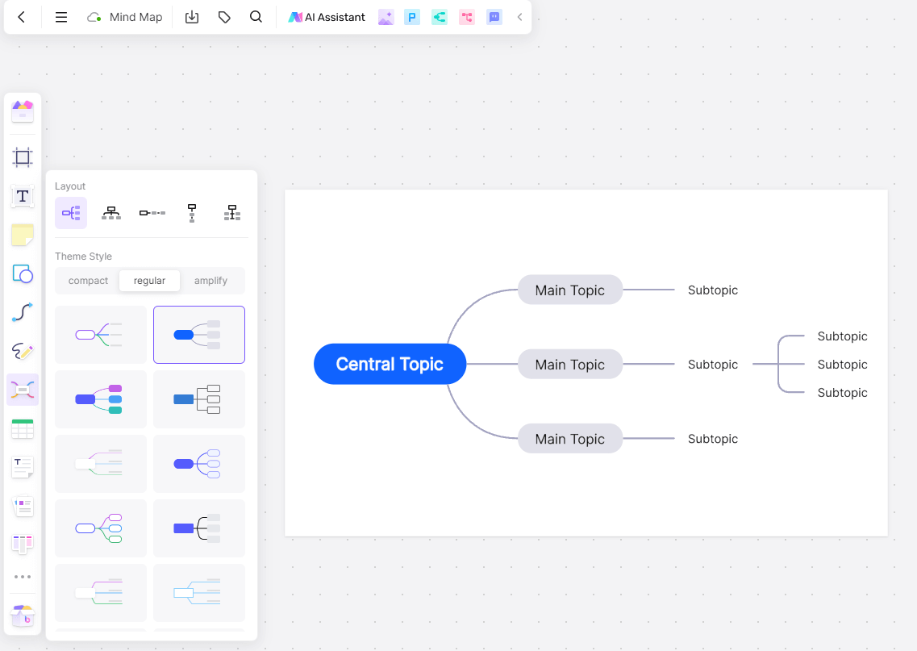Select the blue mind map theme thumbnail

point(198,334)
